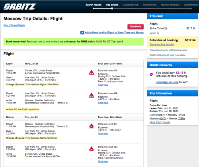This screenshot has height=167, width=199.
Task: Open Add a Hotel to this Flight link
Action: coord(114,33)
